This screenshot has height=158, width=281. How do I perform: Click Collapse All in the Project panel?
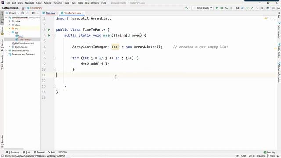(x=27, y=13)
